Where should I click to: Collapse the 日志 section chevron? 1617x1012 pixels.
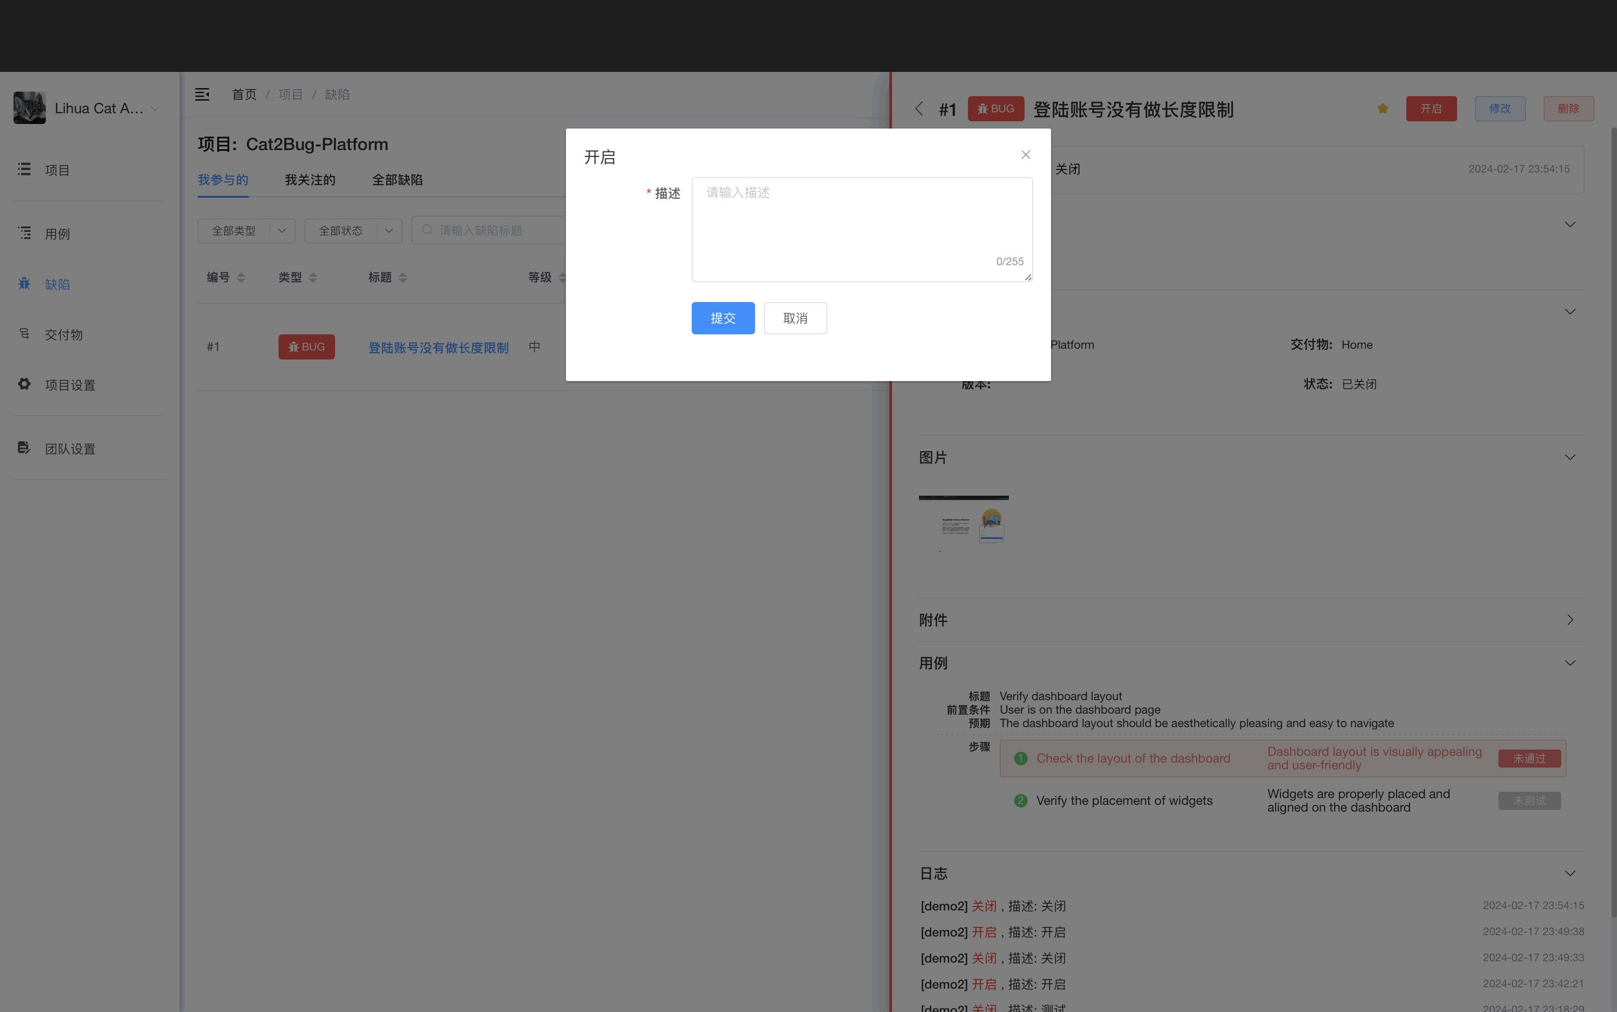[1570, 874]
